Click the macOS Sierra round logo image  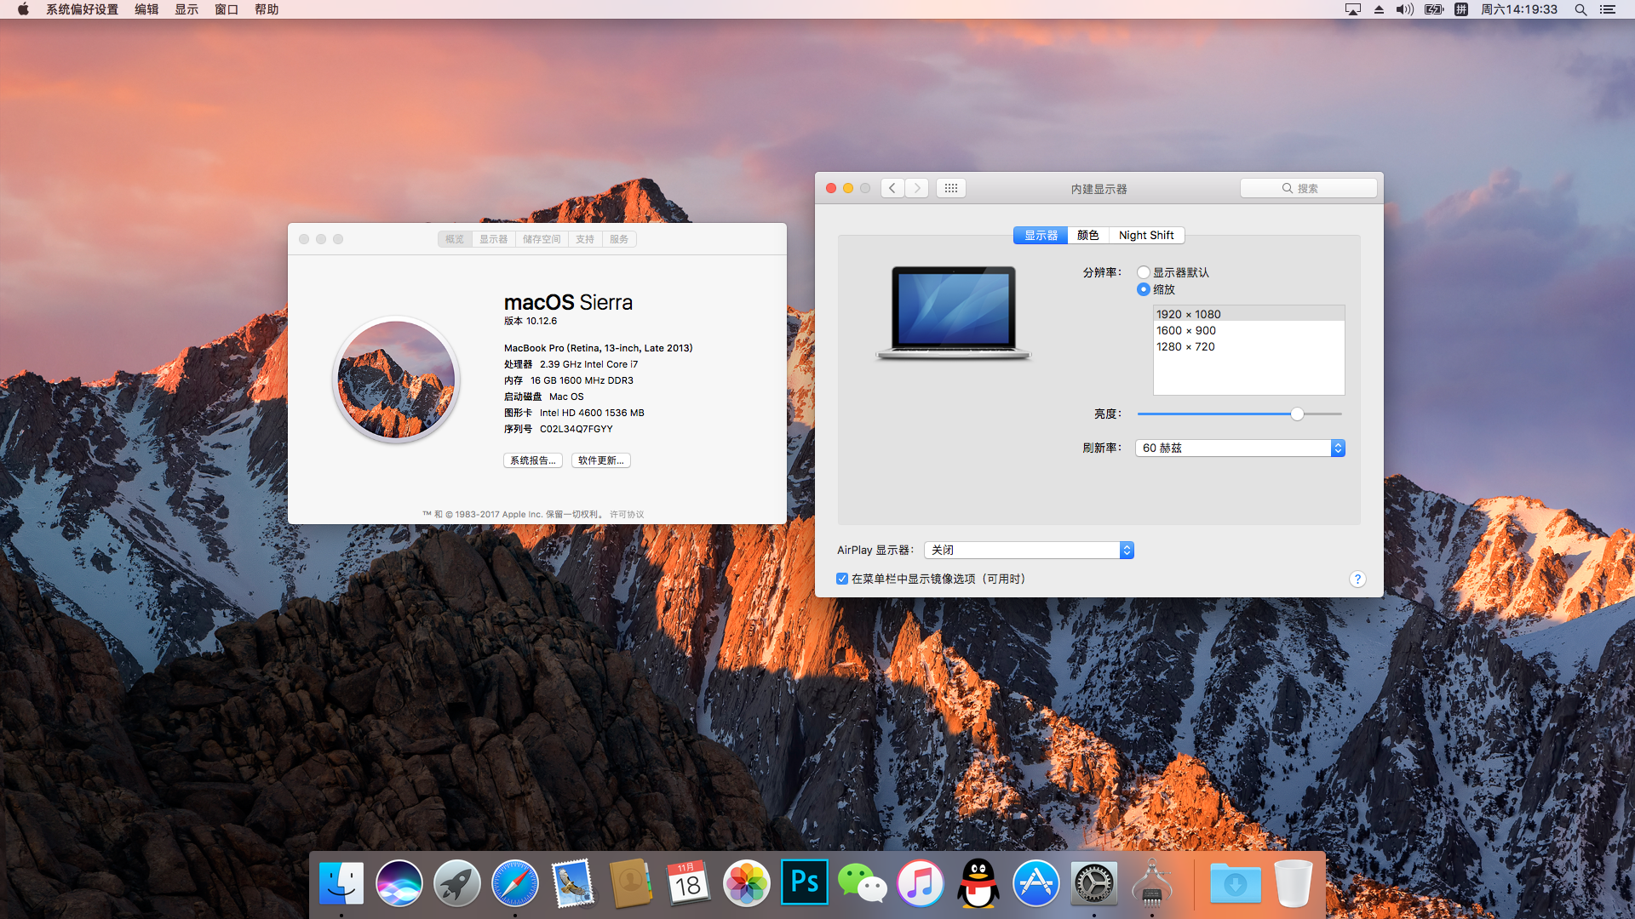point(396,380)
